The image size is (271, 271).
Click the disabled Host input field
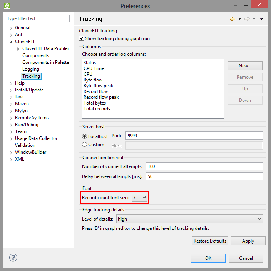(x=194, y=146)
